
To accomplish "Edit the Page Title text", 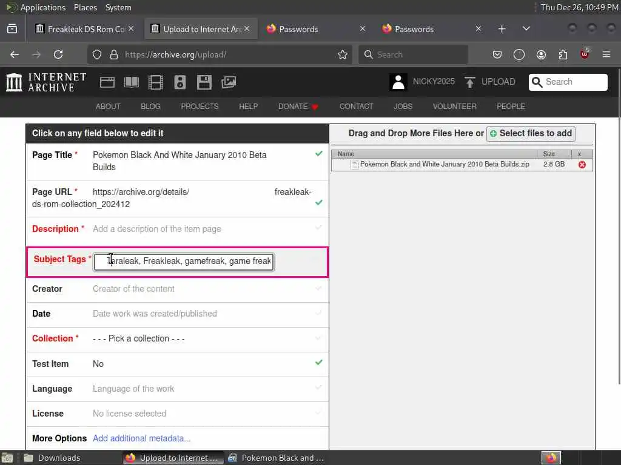I will pos(180,161).
